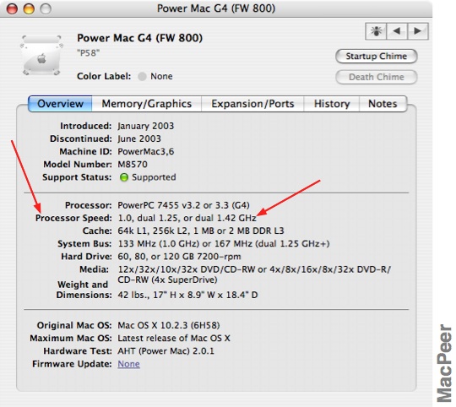
Task: Click the spider bug icon button
Action: tap(376, 31)
